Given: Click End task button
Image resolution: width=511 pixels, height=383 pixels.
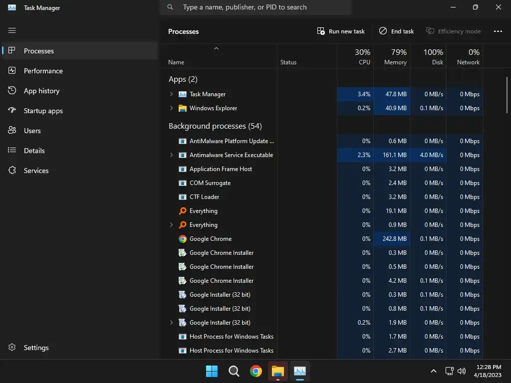Looking at the screenshot, I should pos(396,31).
